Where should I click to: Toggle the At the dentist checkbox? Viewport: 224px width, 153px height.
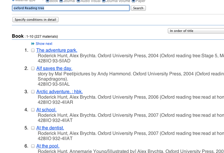(33, 128)
